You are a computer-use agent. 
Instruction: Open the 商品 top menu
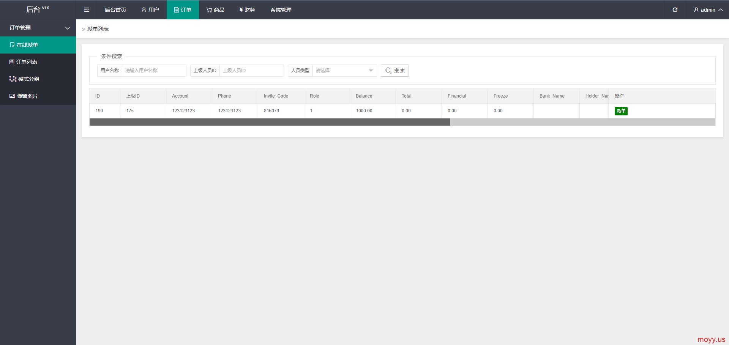pos(215,10)
